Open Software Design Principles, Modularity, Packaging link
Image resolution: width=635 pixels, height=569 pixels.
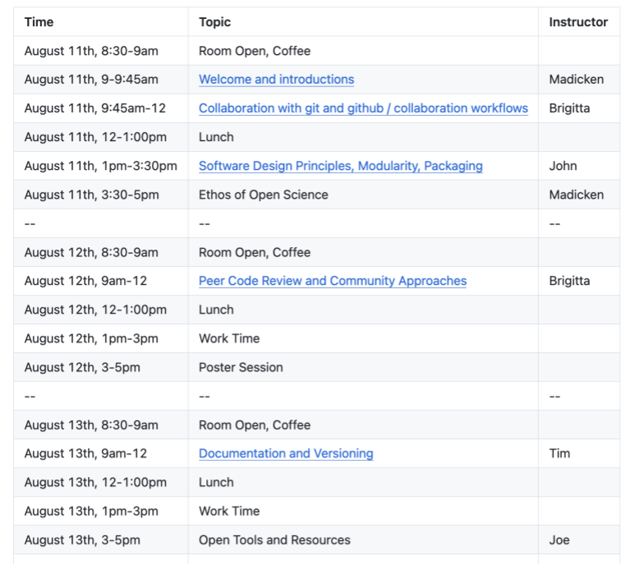tap(341, 166)
